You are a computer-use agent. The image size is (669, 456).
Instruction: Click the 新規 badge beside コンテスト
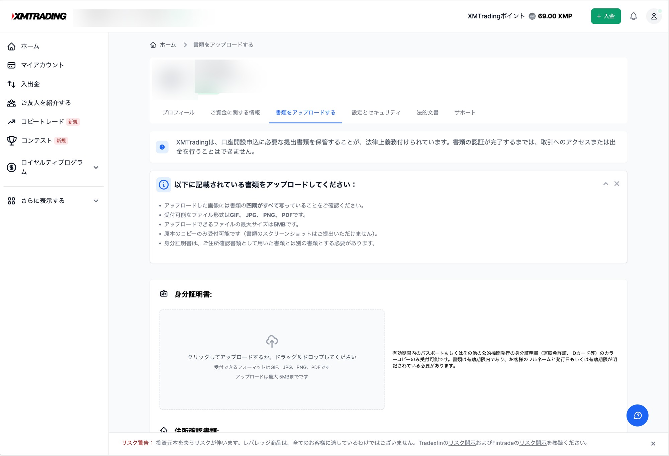pos(61,141)
